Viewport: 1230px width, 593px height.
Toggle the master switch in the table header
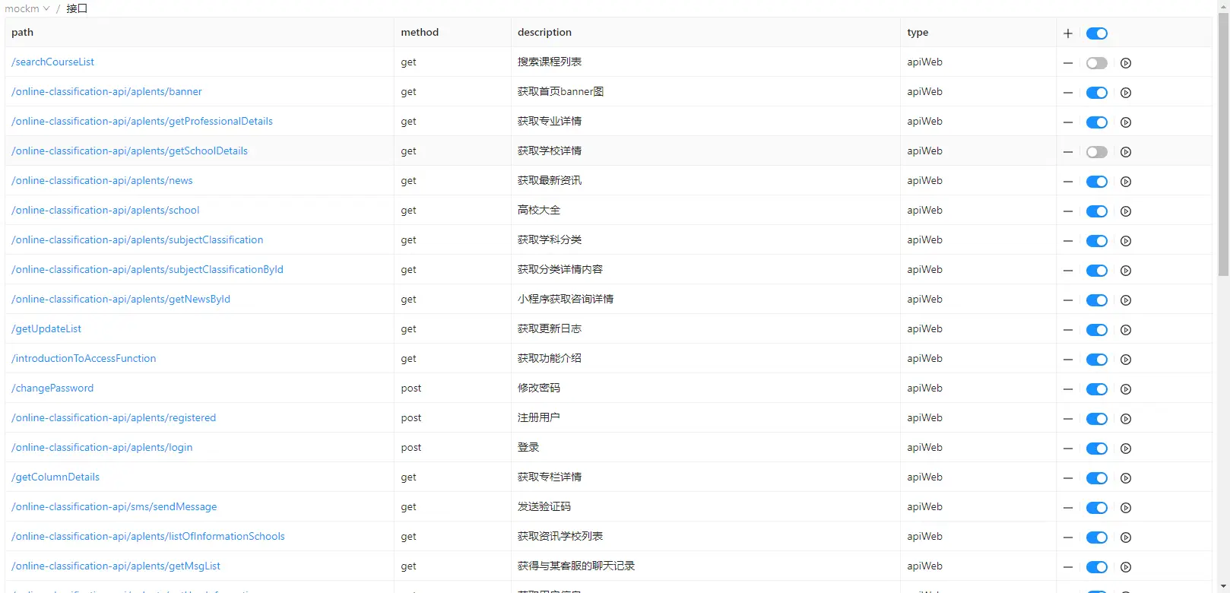(1096, 33)
